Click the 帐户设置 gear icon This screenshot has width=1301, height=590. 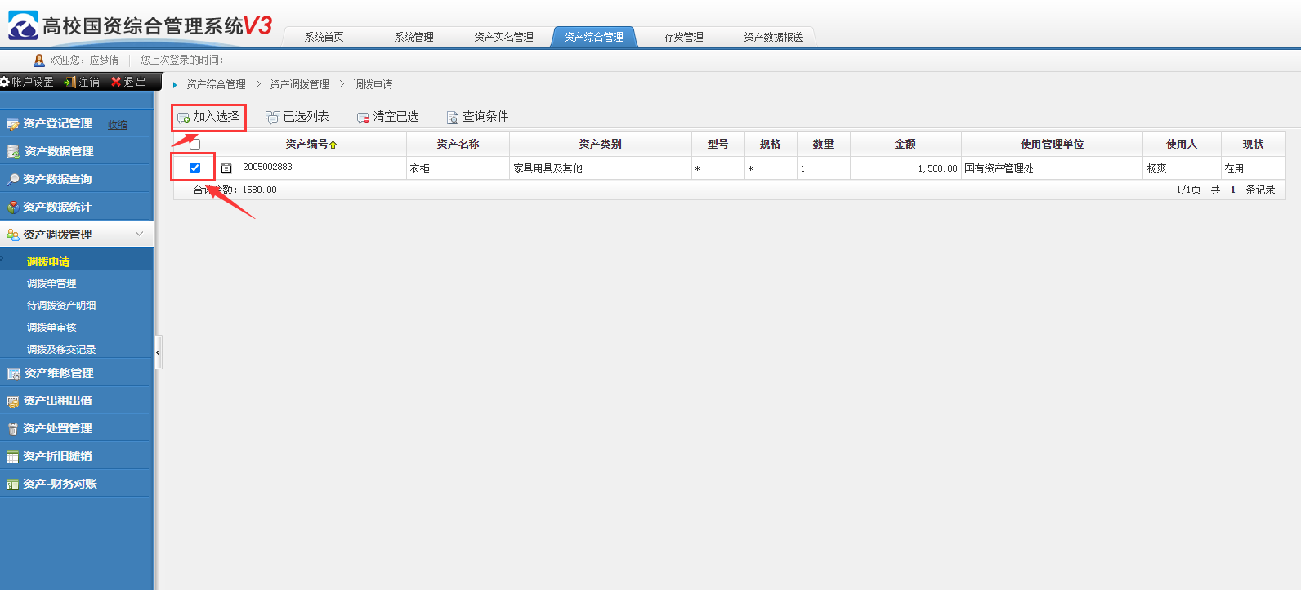pos(5,82)
